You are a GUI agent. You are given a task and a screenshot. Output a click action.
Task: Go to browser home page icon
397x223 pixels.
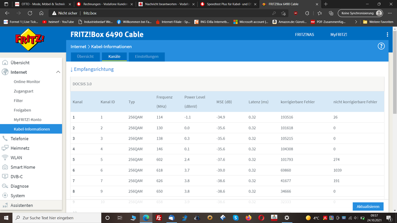41,13
